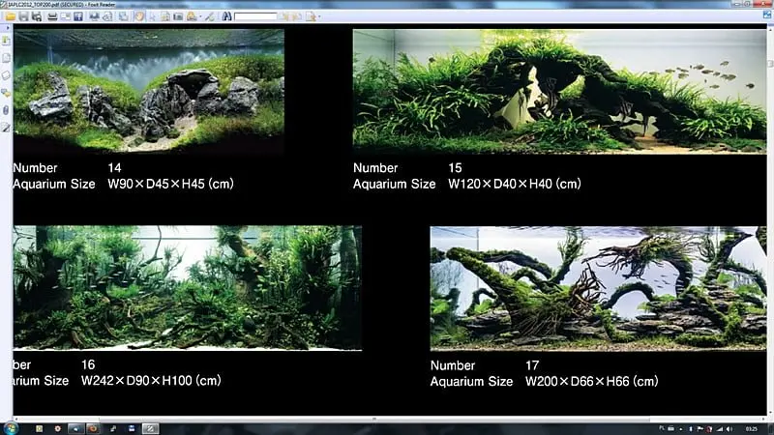774x435 pixels.
Task: Click the Open folder toolbar icon
Action: click(x=10, y=16)
